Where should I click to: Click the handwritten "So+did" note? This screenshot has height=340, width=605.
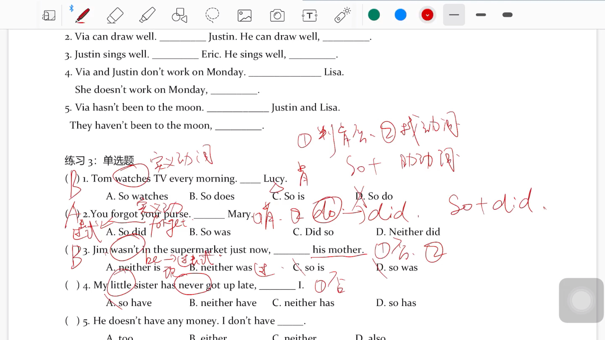(497, 201)
